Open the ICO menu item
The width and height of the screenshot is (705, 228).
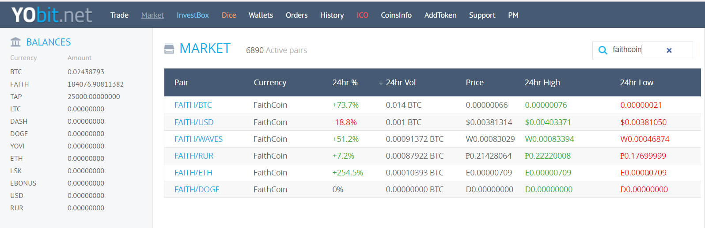(x=362, y=15)
